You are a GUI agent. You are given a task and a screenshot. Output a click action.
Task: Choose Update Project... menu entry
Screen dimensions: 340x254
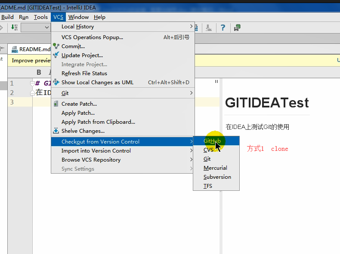[123, 55]
